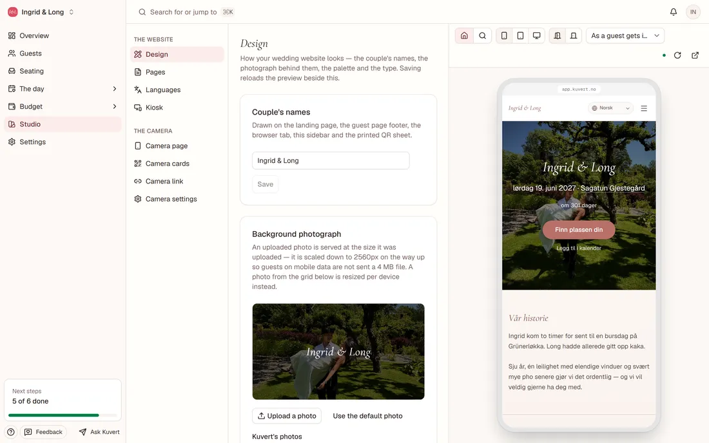Screen dimensions: 709x443
Task: Open the Norsk language dropdown in the preview
Action: click(610, 108)
